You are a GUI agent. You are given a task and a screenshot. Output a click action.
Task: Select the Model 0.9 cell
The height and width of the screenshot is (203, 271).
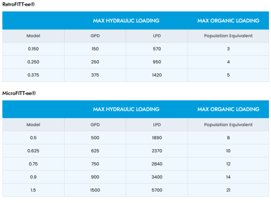(33, 177)
